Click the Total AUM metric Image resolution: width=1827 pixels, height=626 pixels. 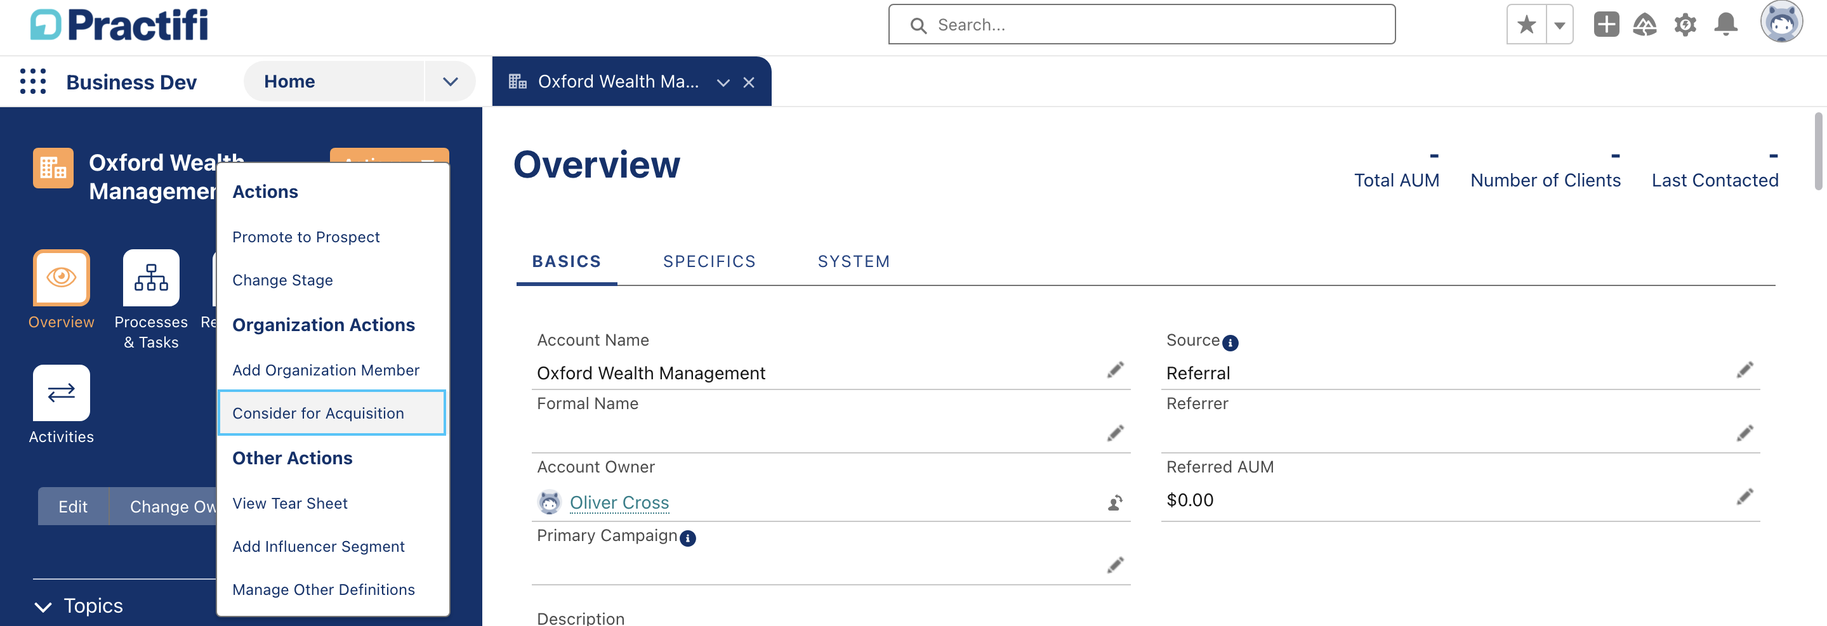point(1397,169)
